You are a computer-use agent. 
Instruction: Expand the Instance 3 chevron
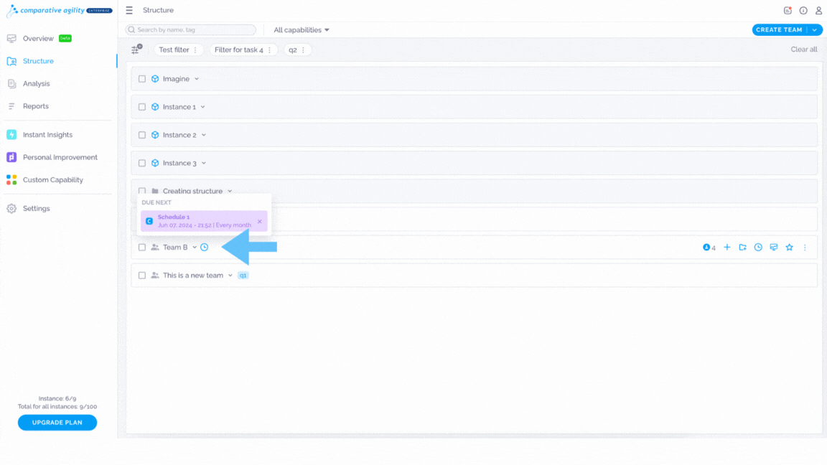[204, 163]
